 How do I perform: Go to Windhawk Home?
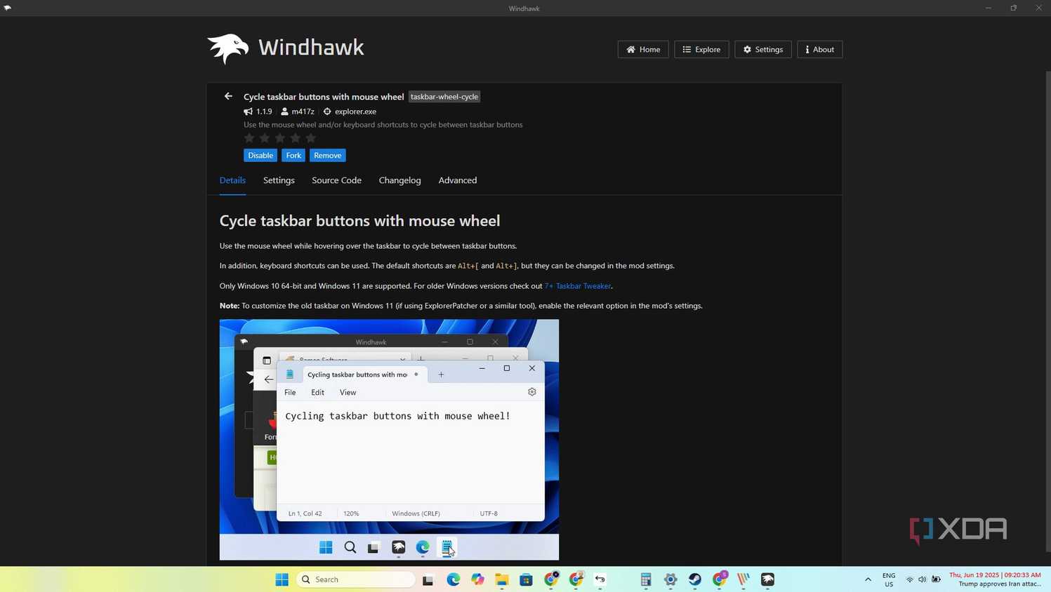pos(643,49)
